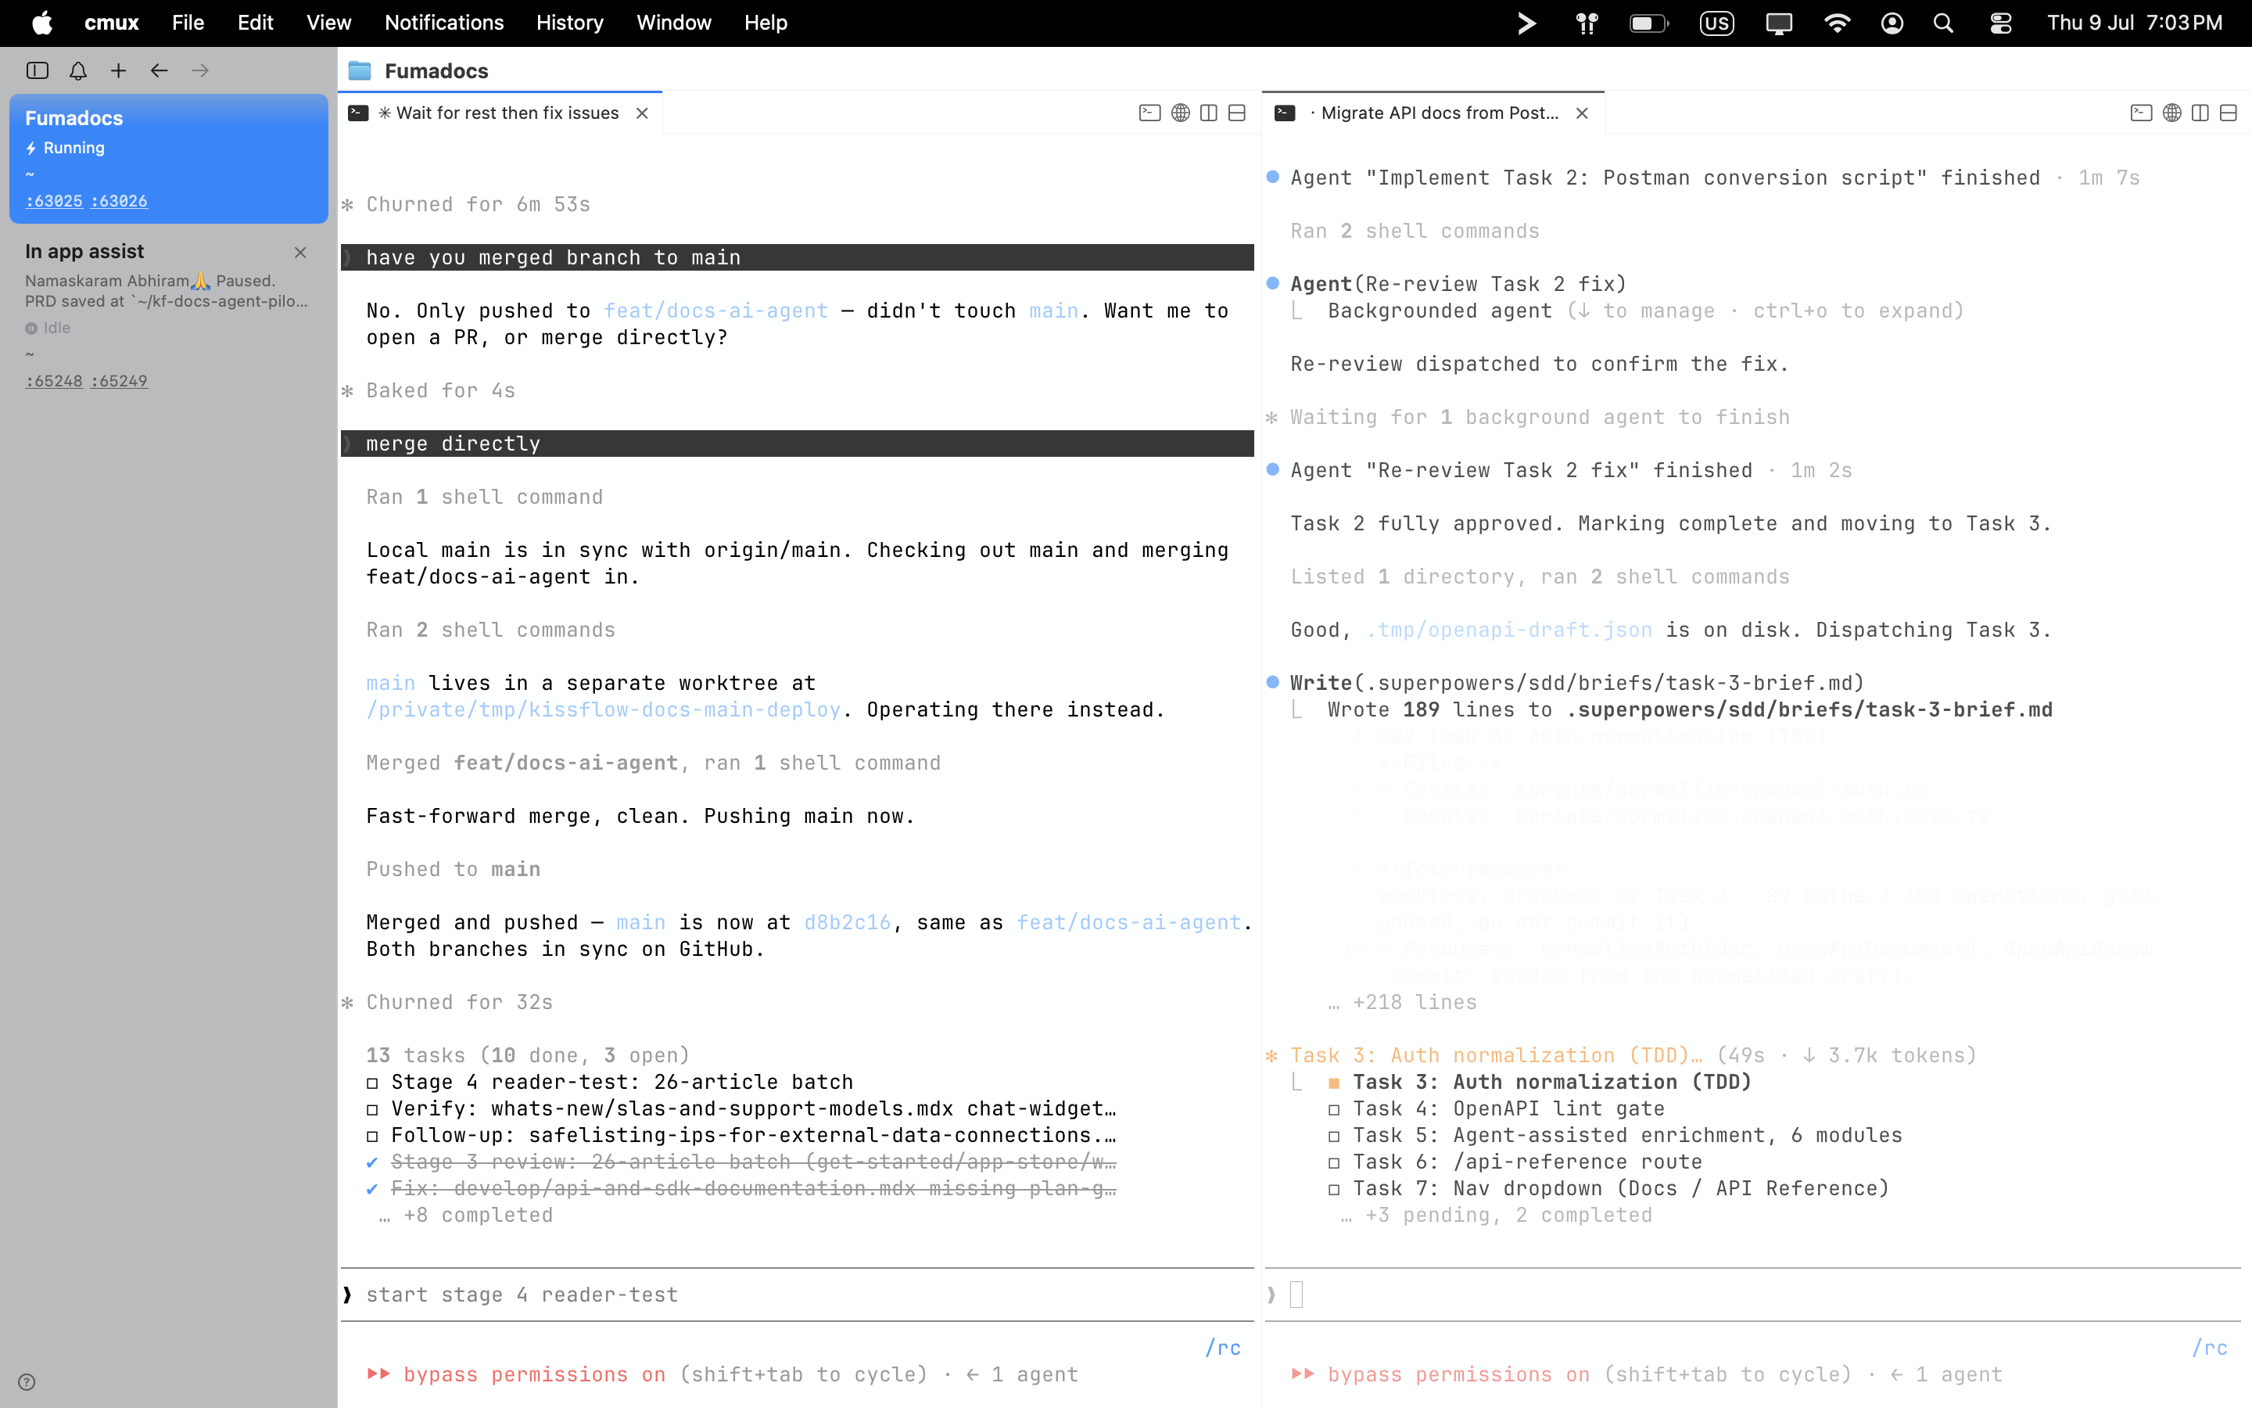Open browser globe icon in right pane toolbar
This screenshot has height=1408, width=2252.
pyautogui.click(x=2172, y=113)
